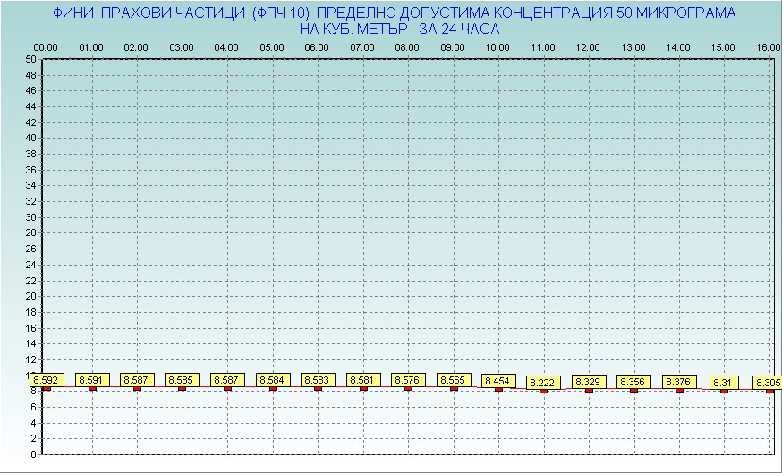The image size is (782, 473).
Task: Select the 8.581 value label
Action: (x=363, y=380)
